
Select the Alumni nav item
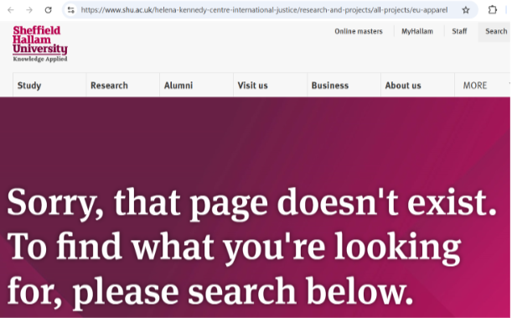[196, 86]
